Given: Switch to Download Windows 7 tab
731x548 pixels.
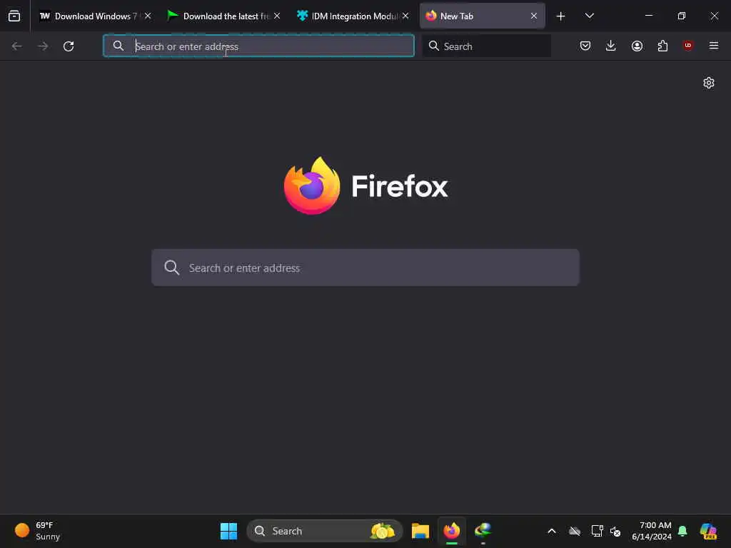Looking at the screenshot, I should pos(95,16).
